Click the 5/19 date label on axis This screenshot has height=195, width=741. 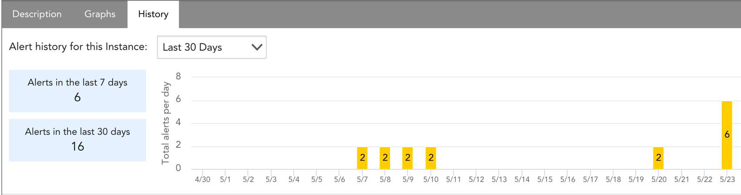(636, 179)
